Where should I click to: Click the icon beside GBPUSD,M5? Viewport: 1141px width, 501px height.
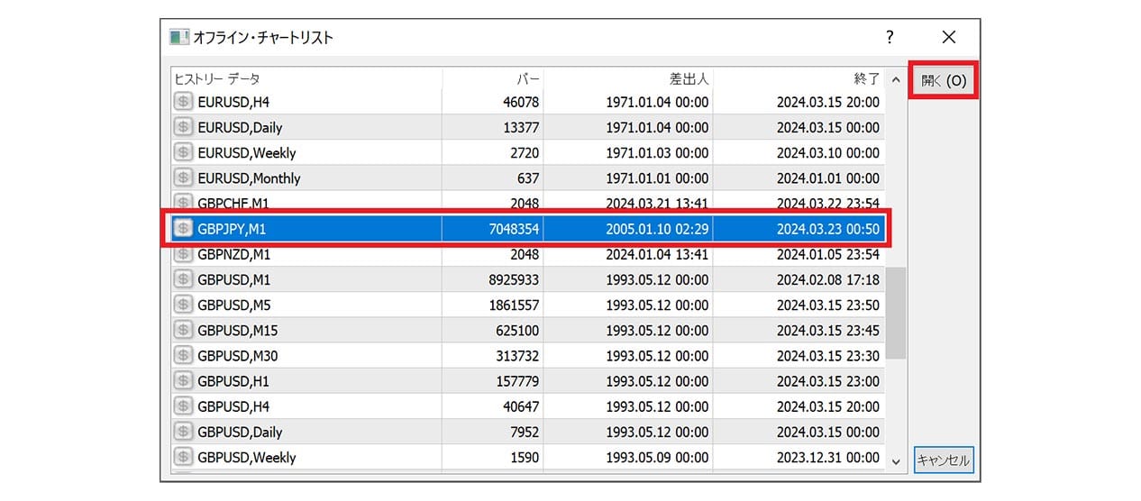click(x=183, y=305)
